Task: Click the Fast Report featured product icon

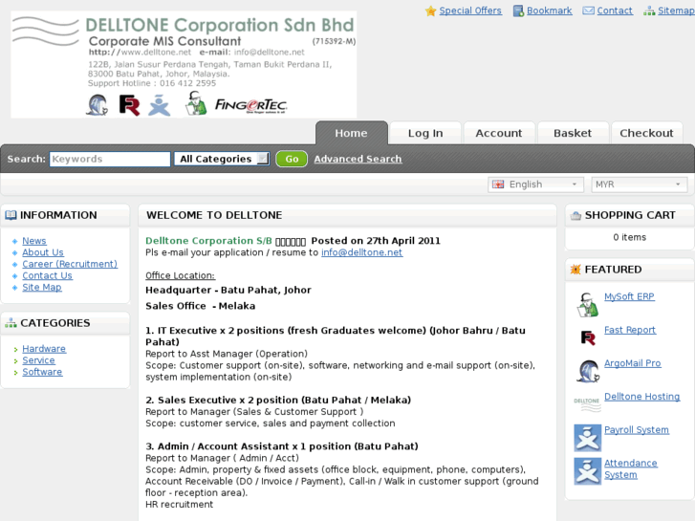Action: click(588, 337)
